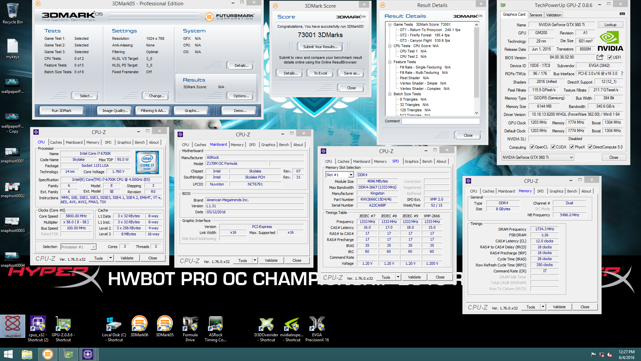Toggle the OpenCL checkbox
Screen dimensions: 641x361
tap(532, 147)
